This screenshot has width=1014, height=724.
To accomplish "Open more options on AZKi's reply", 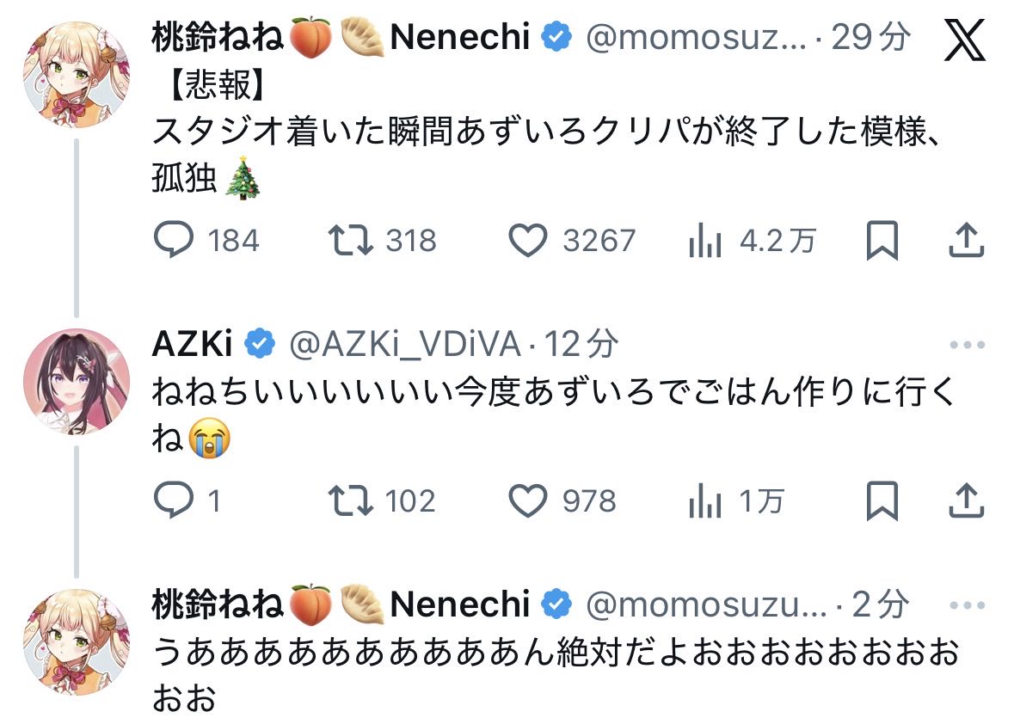I will coord(967,346).
